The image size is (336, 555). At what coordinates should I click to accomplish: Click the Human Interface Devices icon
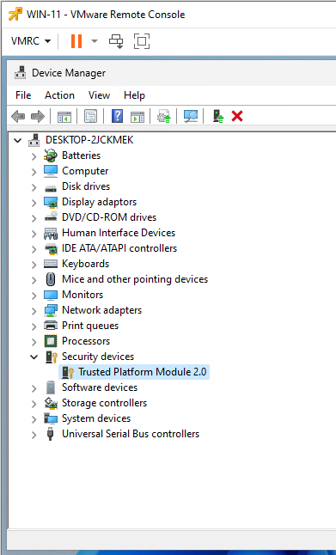pyautogui.click(x=51, y=233)
